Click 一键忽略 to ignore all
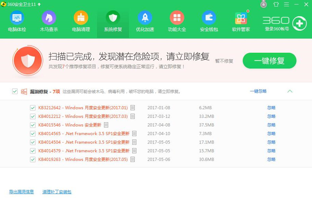 pos(258,91)
